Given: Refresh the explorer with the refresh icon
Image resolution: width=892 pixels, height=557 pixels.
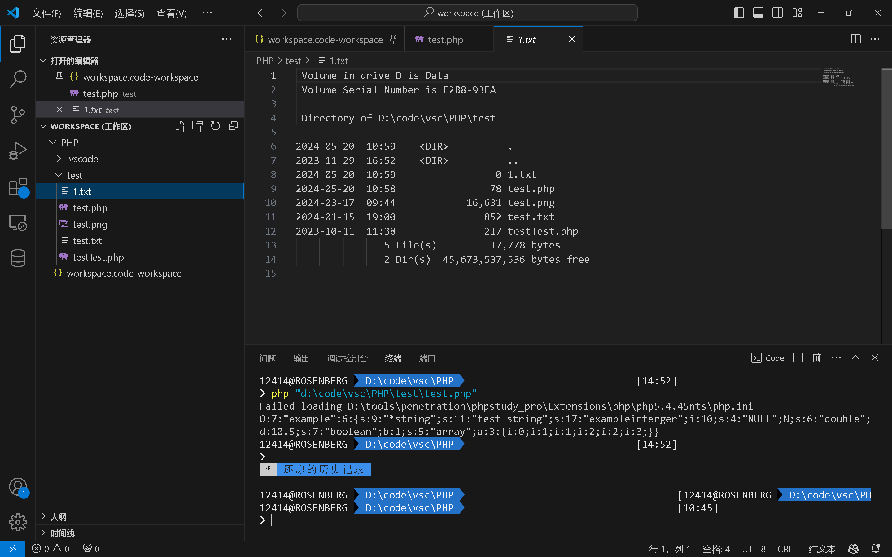Looking at the screenshot, I should (216, 126).
